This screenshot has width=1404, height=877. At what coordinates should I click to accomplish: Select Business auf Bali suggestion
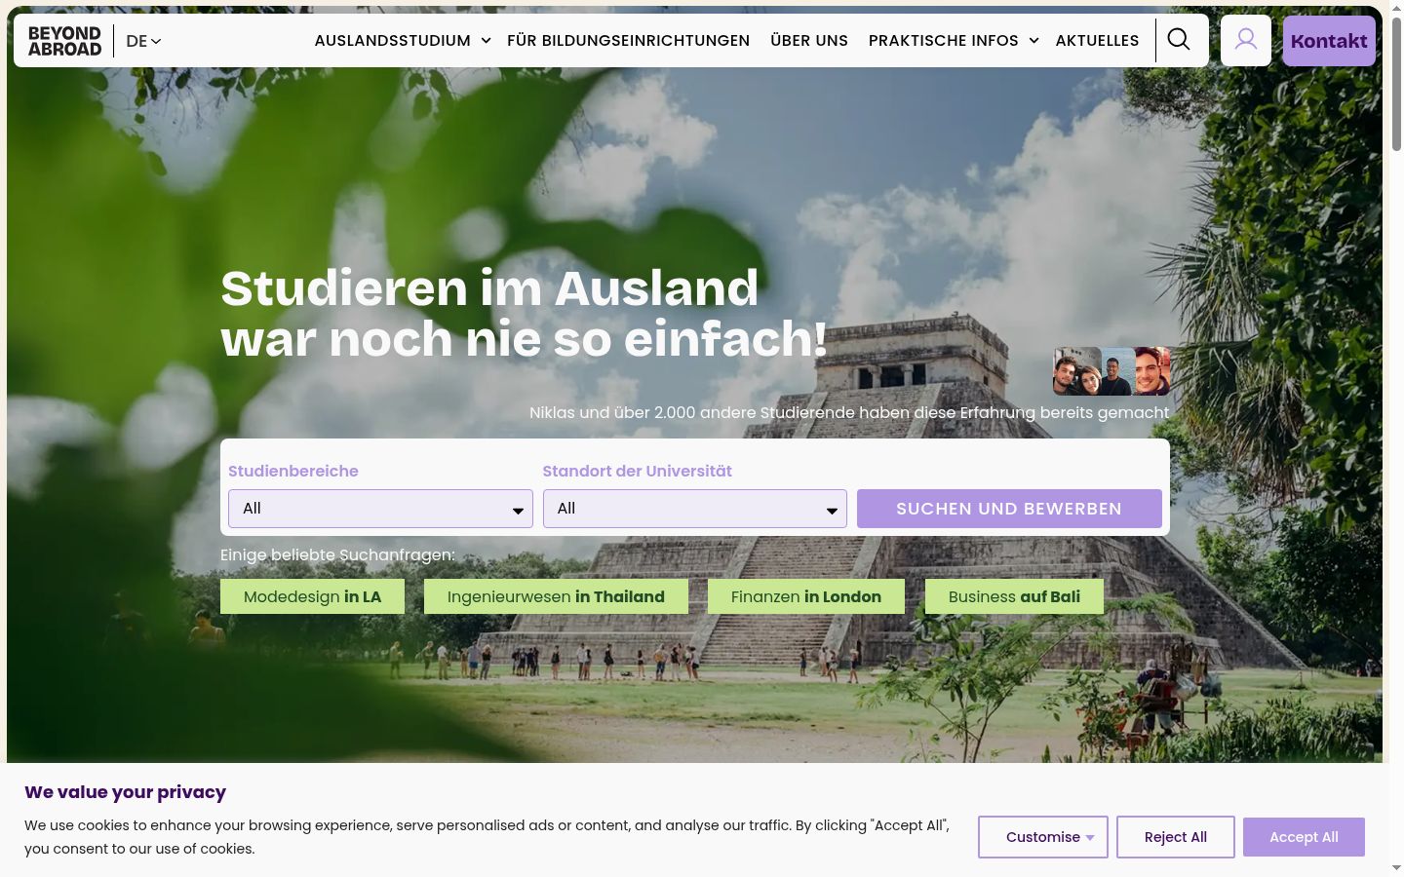[x=1014, y=596]
